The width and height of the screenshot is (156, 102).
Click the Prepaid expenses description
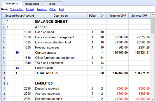coord(47,47)
